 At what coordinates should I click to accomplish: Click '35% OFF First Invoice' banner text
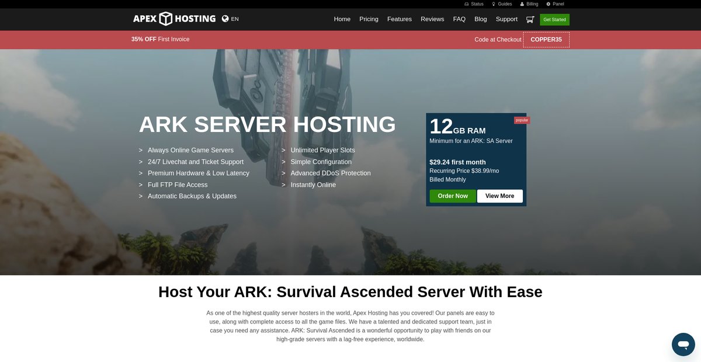click(161, 39)
